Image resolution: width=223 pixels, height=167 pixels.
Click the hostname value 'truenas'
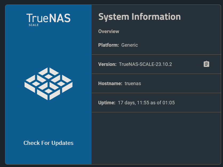[x=133, y=84]
